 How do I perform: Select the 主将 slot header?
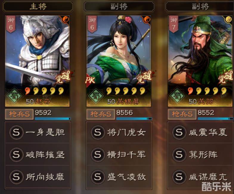pos(38,7)
